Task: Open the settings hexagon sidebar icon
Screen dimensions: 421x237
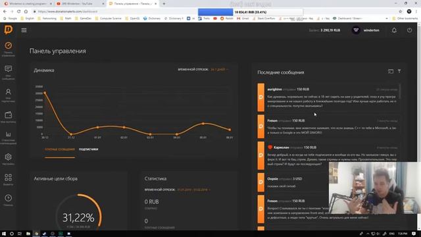Action: point(9,157)
